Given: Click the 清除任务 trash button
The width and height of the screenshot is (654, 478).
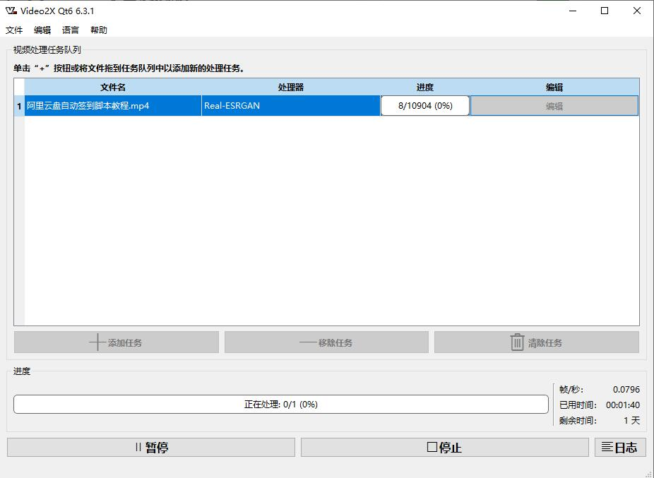Looking at the screenshot, I should point(536,342).
